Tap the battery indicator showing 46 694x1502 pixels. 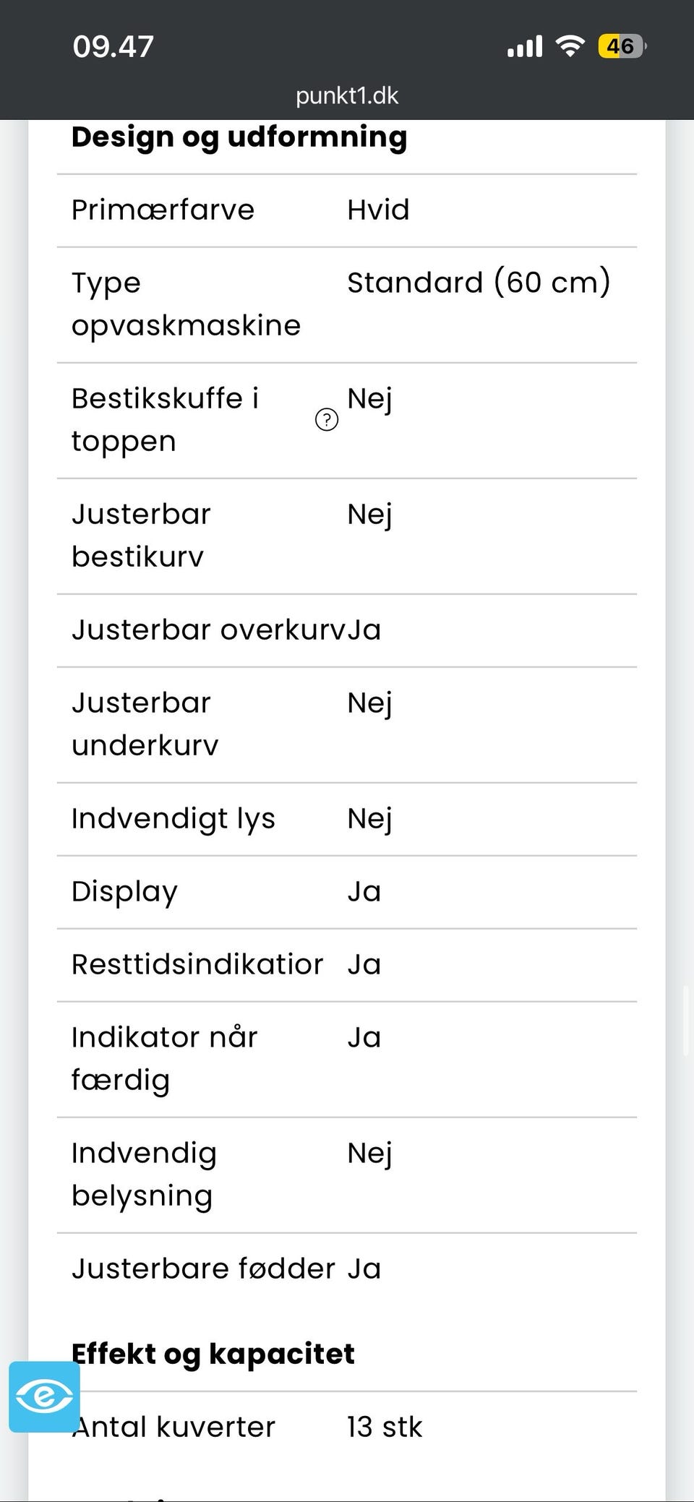[621, 47]
